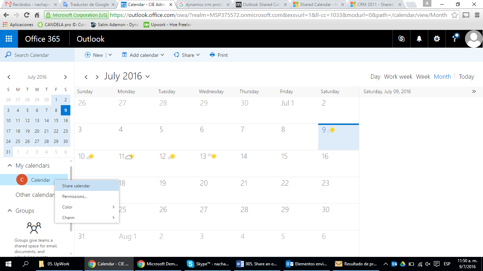Viewport: 483px width, 271px height.
Task: Collapse the My calendars section
Action: [x=9, y=165]
